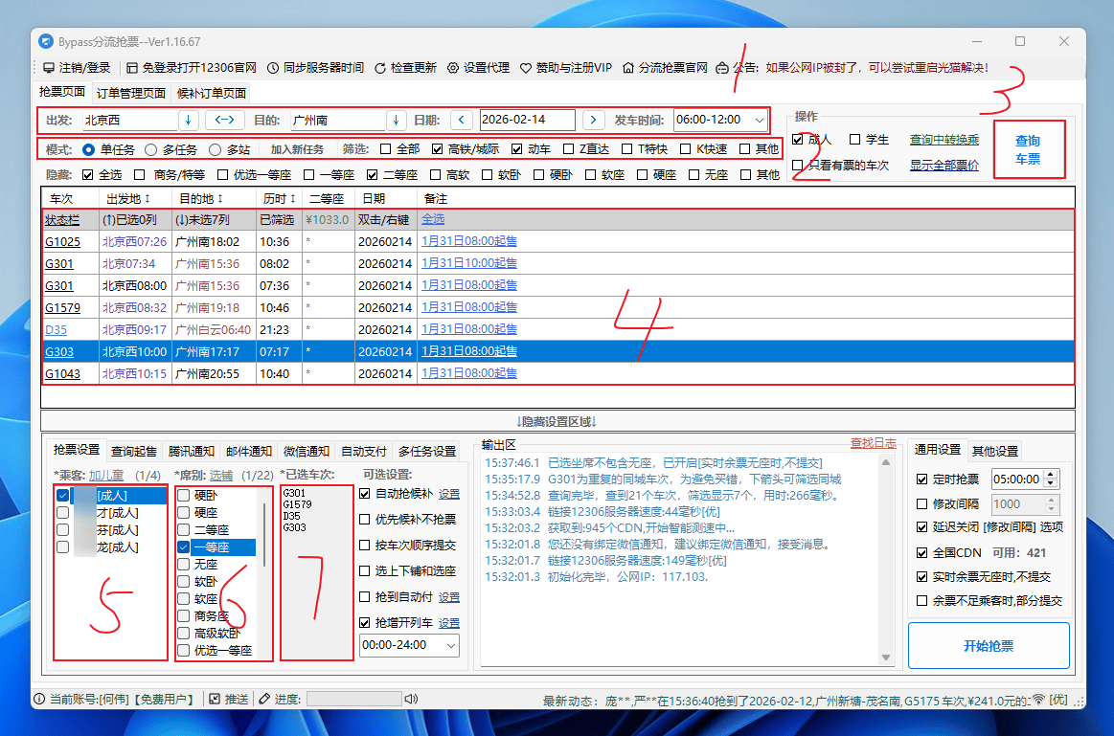1114x736 pixels.
Task: Click the 显示全部票价 link
Action: point(943,163)
